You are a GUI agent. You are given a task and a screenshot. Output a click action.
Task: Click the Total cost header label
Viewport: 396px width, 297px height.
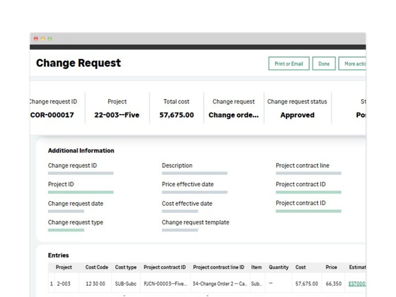click(176, 101)
